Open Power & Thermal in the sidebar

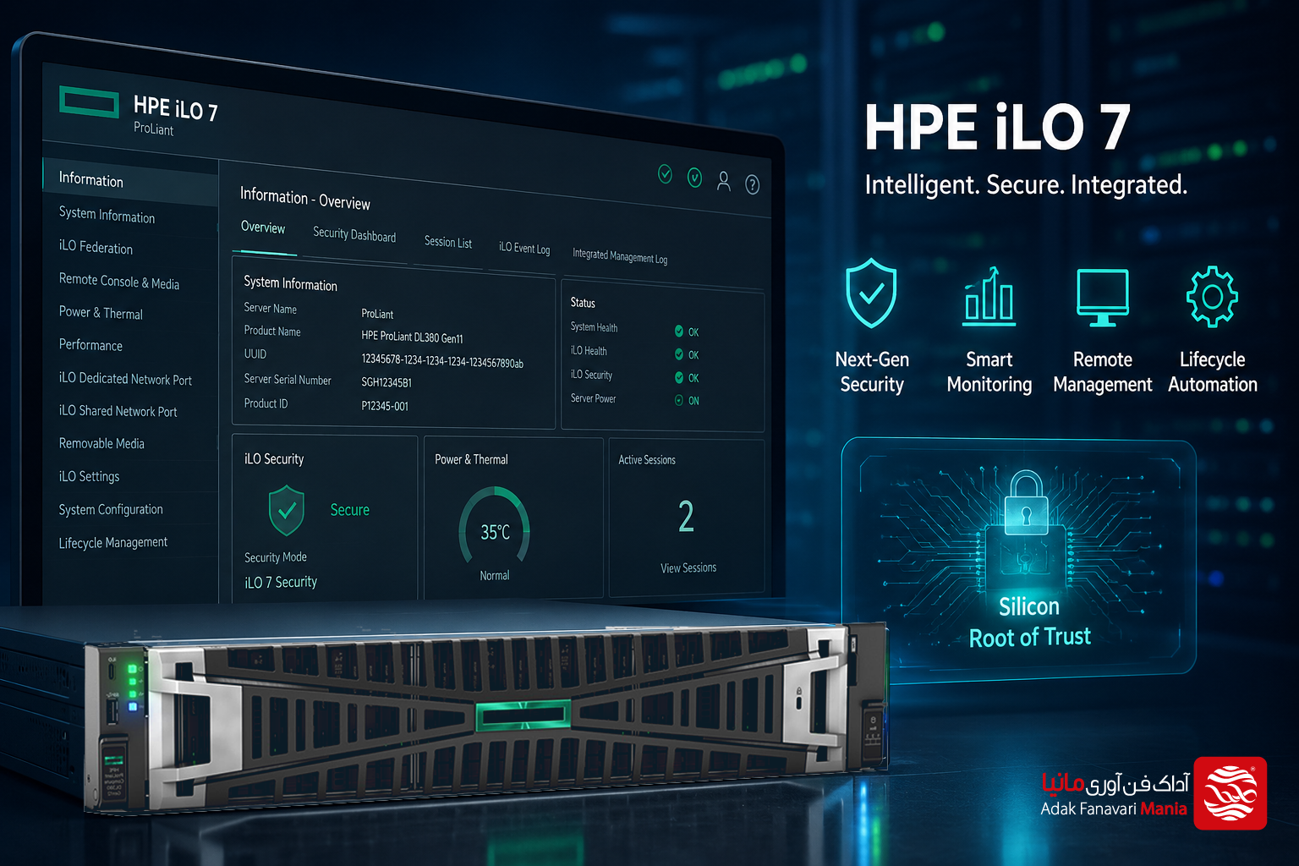click(x=101, y=313)
